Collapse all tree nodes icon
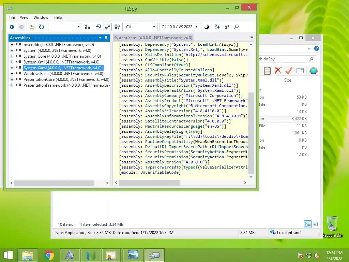Image resolution: width=349 pixels, height=262 pixels. 227,27
